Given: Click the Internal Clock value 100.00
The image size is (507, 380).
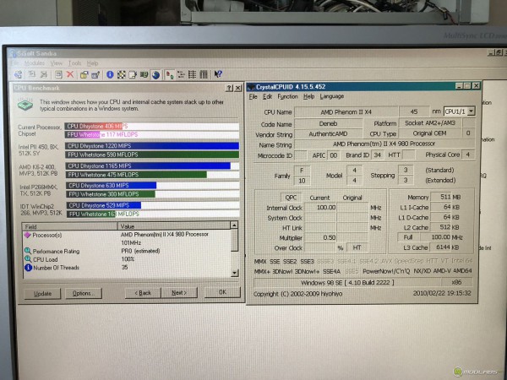Looking at the screenshot, I should [320, 208].
